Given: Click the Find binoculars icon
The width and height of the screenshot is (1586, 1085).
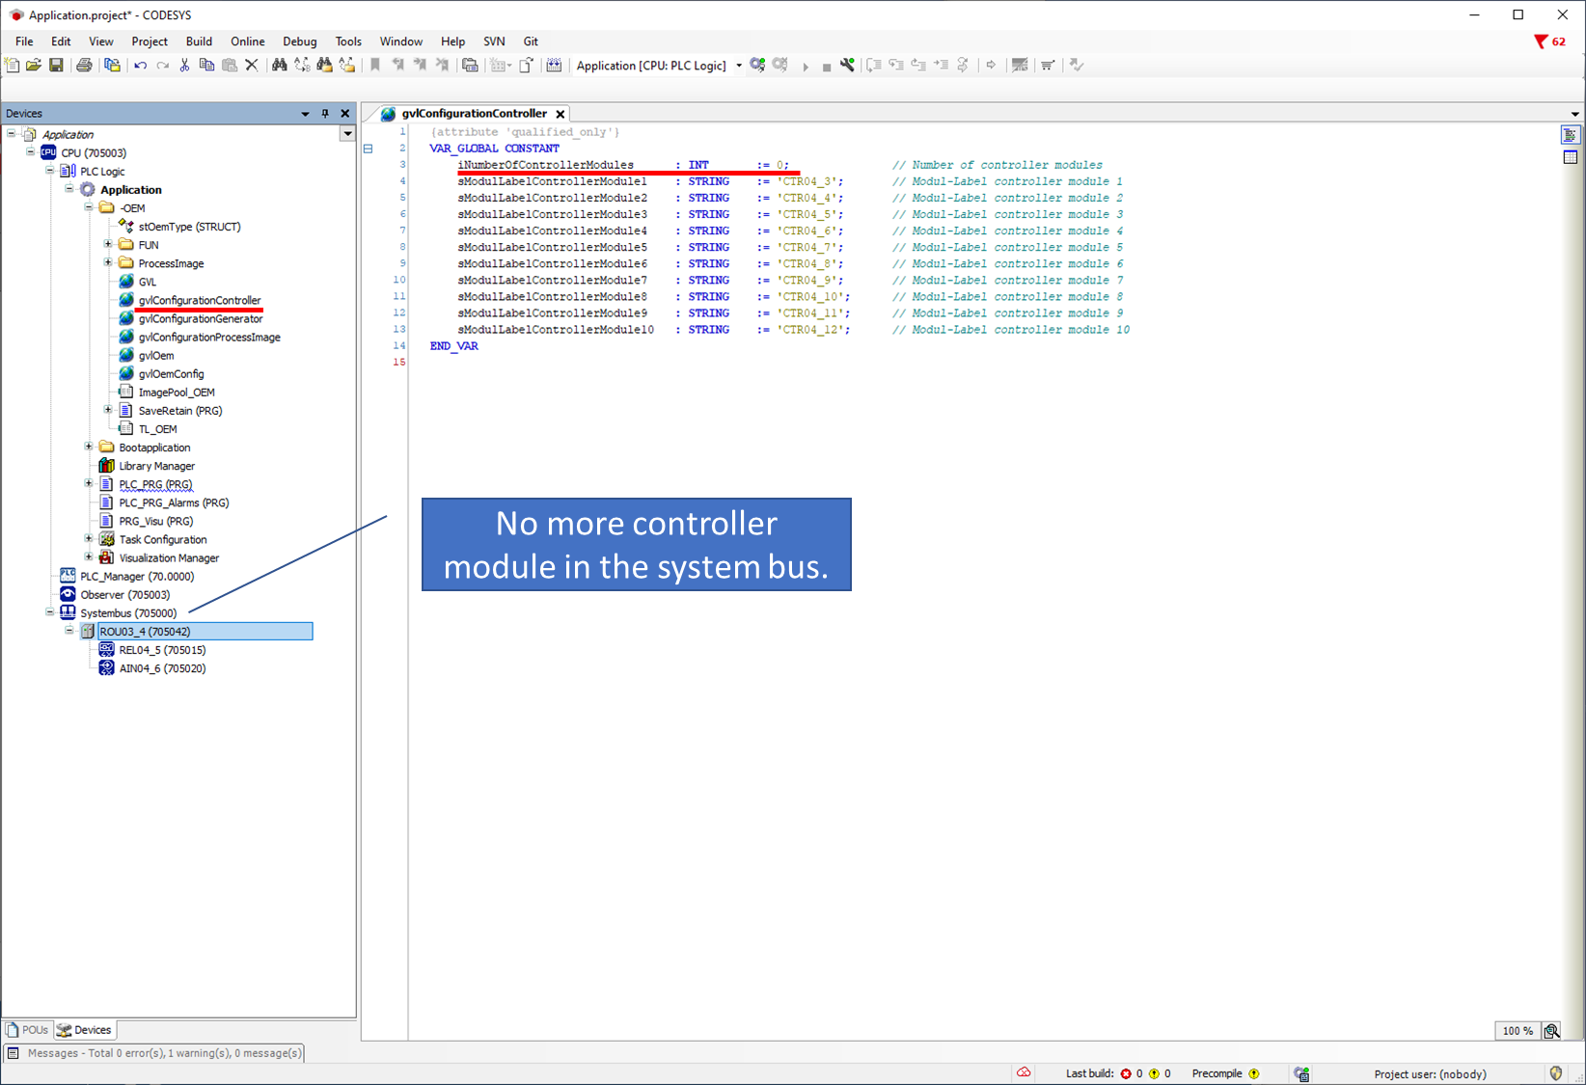Looking at the screenshot, I should (279, 66).
